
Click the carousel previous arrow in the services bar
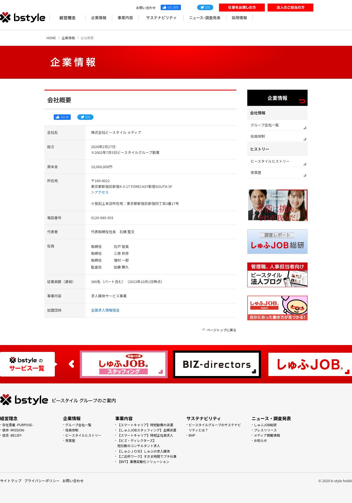(72, 364)
